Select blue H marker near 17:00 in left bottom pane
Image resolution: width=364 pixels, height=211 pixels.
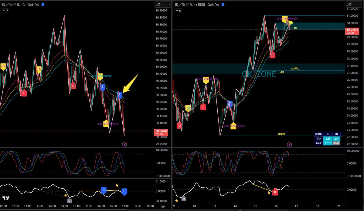pos(124,192)
